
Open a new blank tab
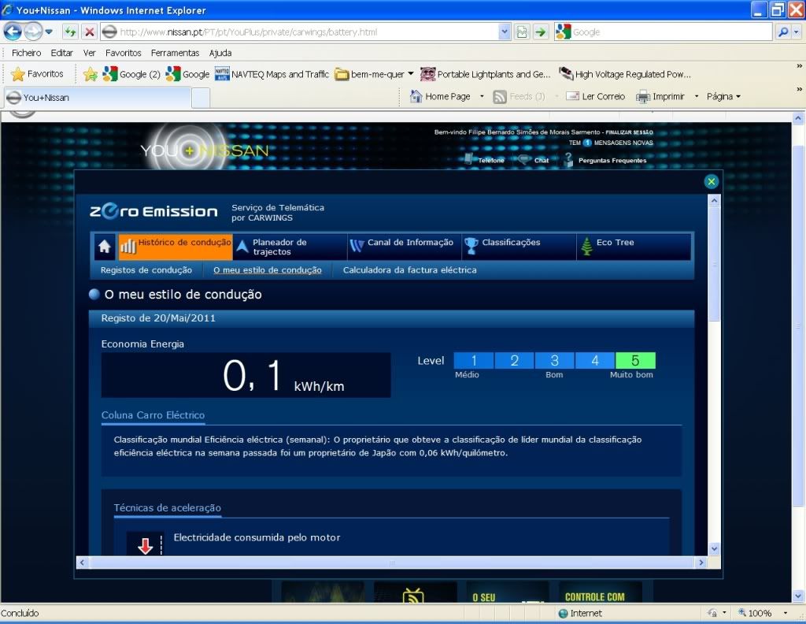pos(201,98)
